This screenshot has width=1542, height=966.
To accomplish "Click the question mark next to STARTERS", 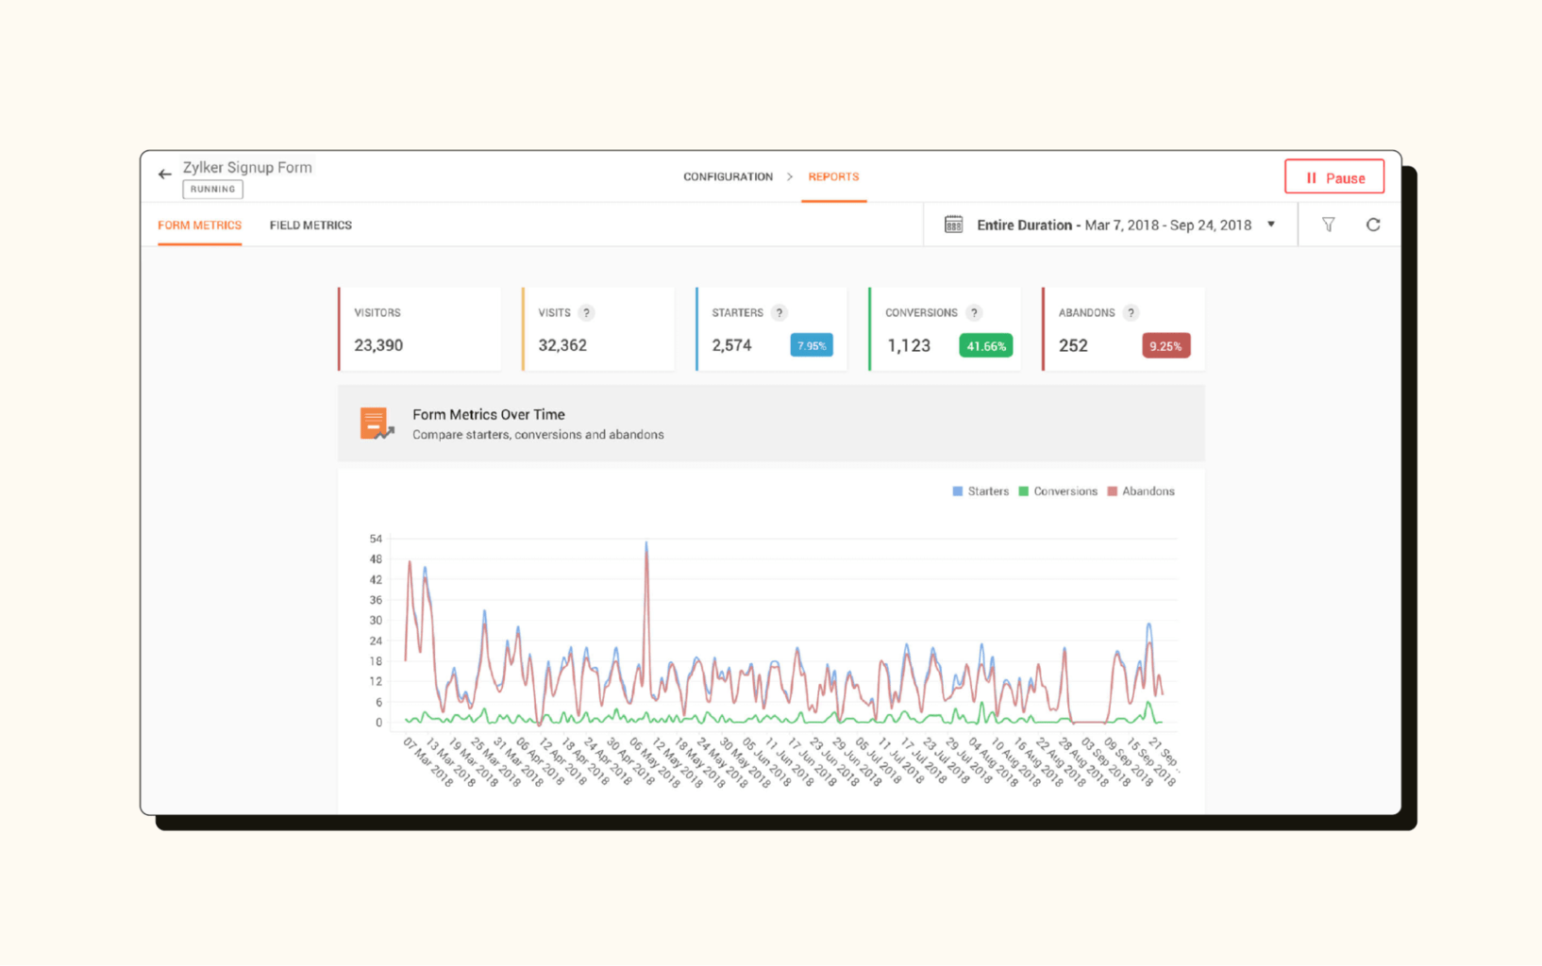I will (x=779, y=312).
